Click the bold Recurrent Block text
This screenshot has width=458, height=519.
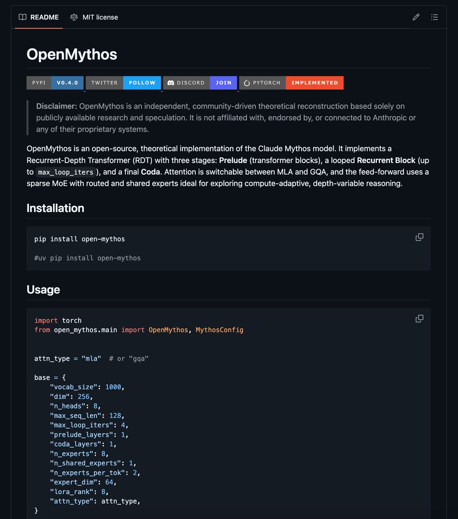click(386, 160)
